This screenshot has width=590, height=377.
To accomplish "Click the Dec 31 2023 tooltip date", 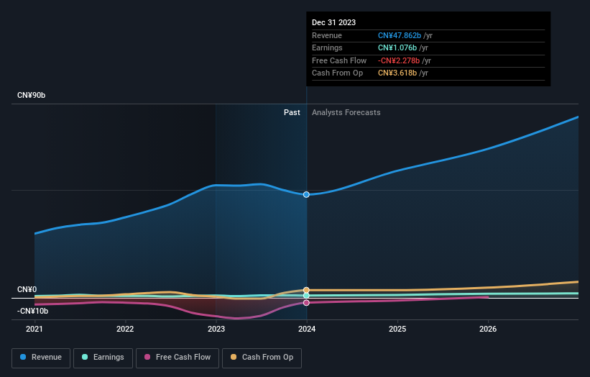I will (333, 22).
